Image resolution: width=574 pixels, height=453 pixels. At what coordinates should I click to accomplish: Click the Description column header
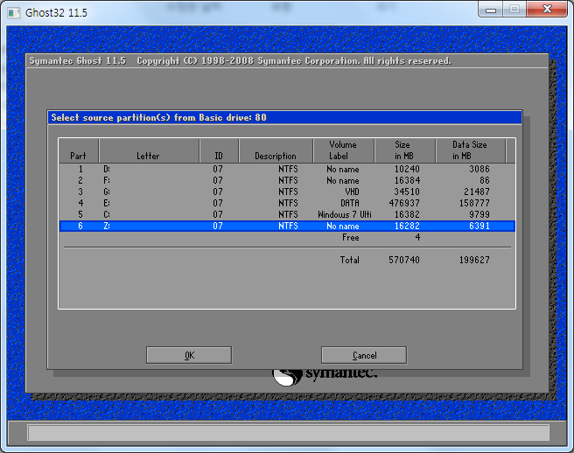coord(276,150)
